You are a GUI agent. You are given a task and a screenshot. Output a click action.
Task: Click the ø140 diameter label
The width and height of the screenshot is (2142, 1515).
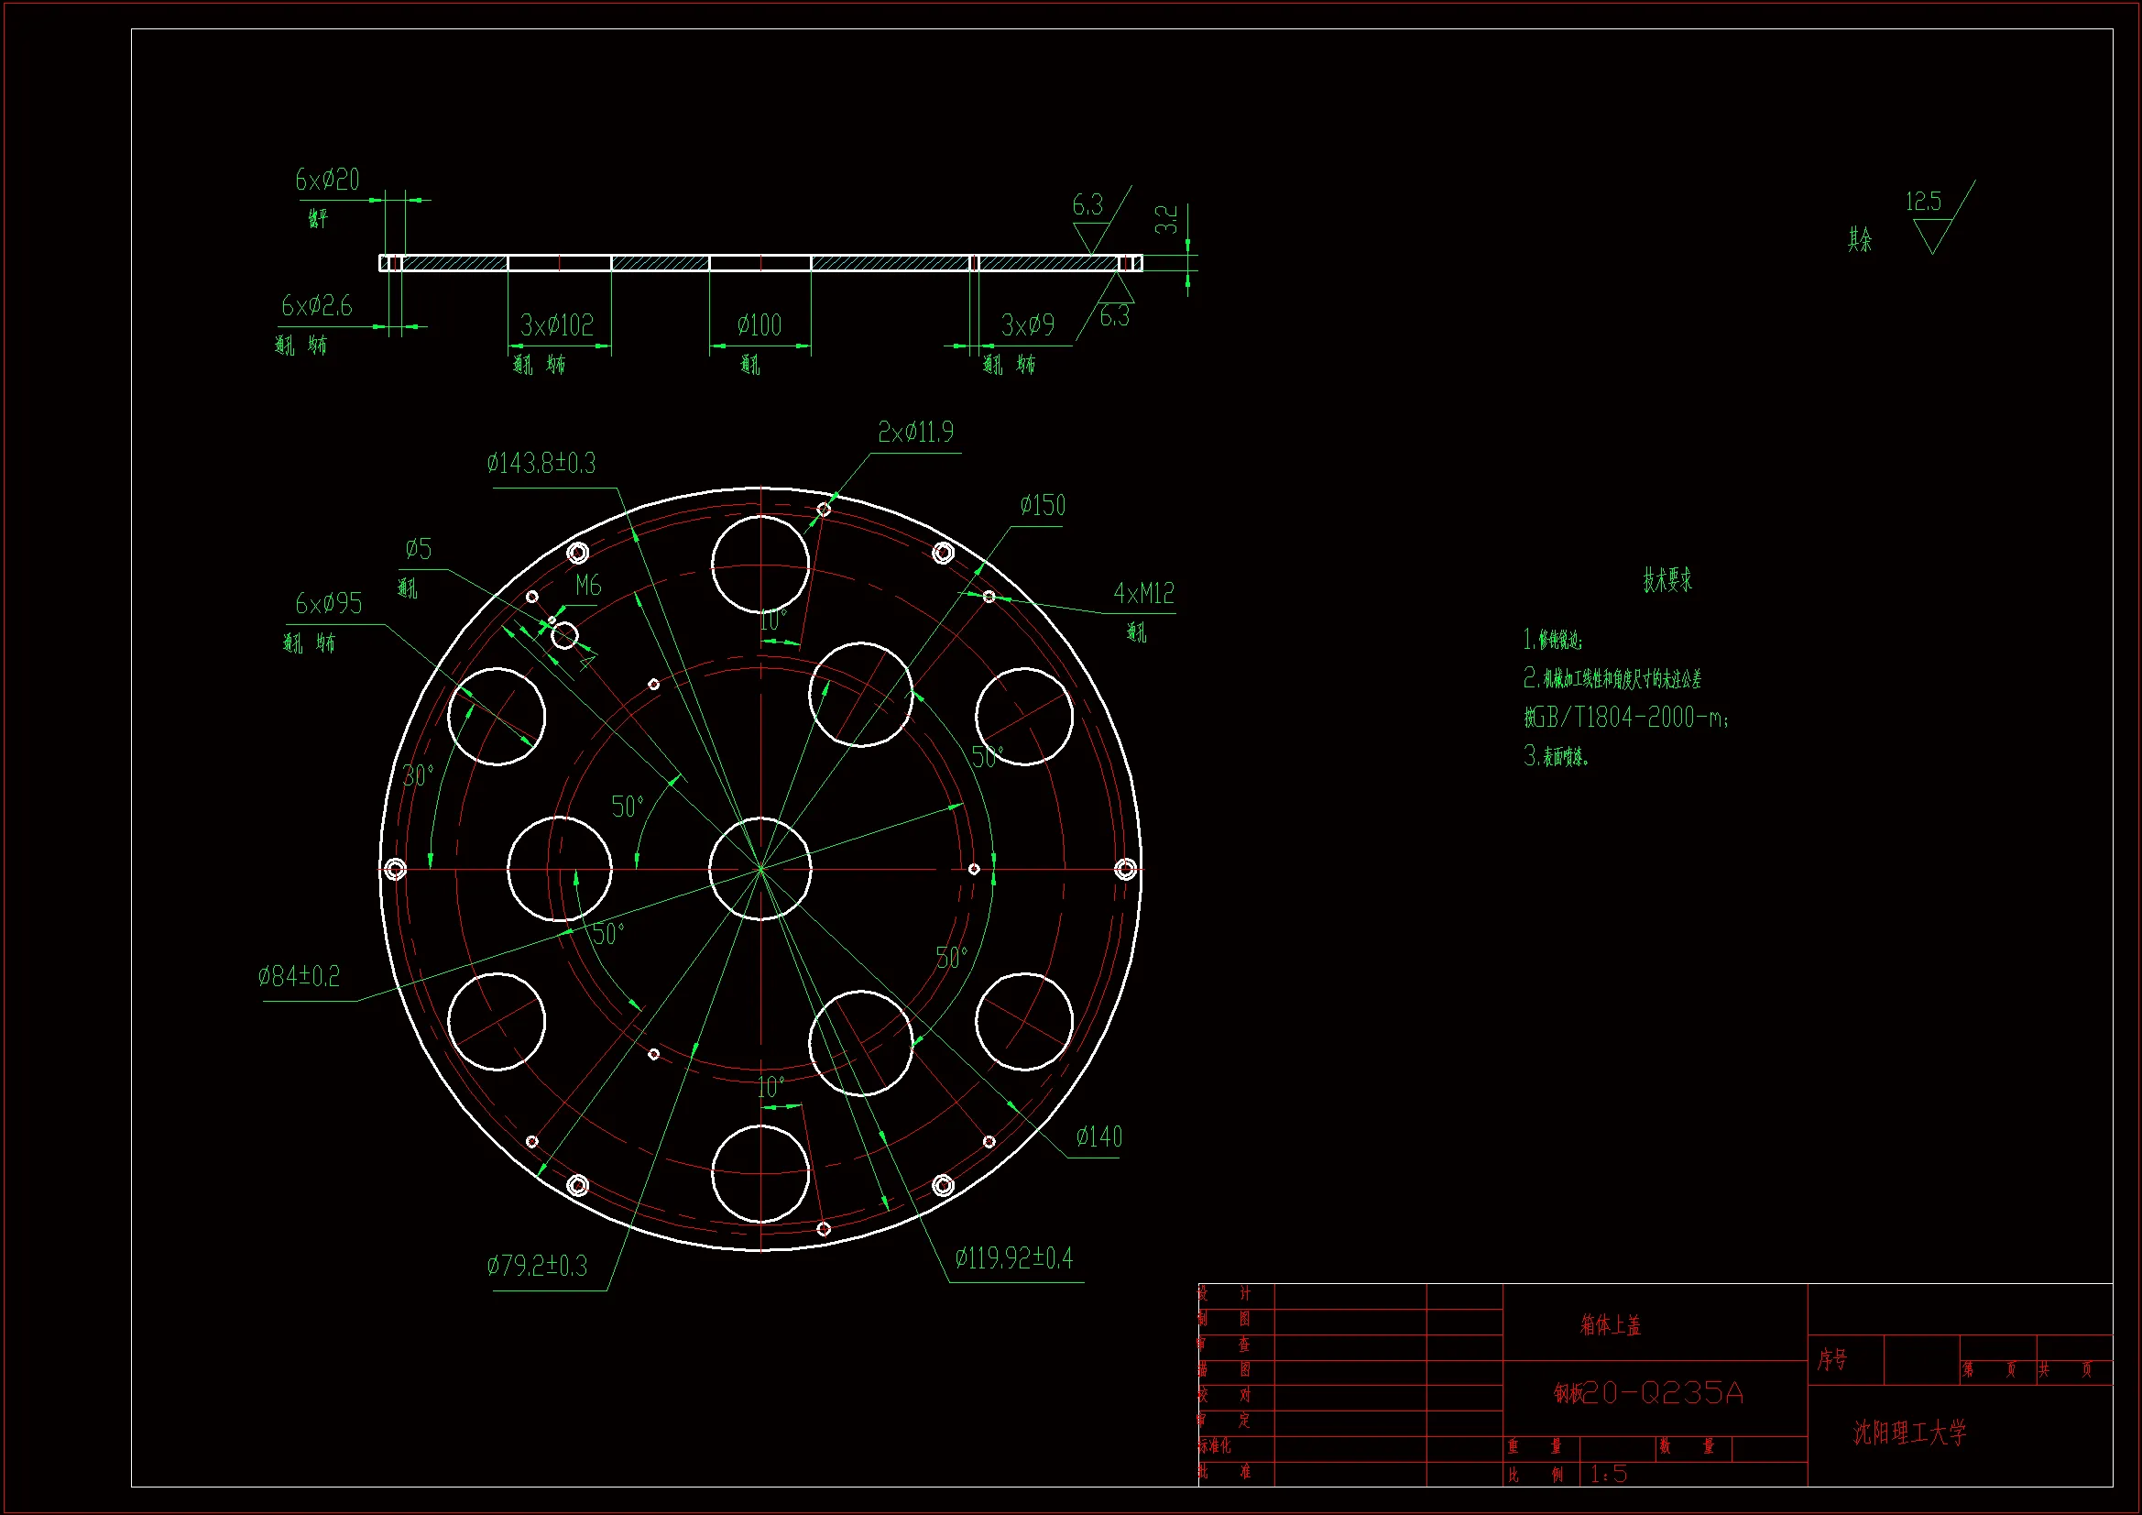(1099, 1137)
